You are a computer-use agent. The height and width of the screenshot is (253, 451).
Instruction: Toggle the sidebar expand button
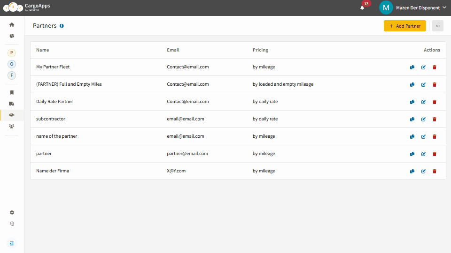(12, 243)
